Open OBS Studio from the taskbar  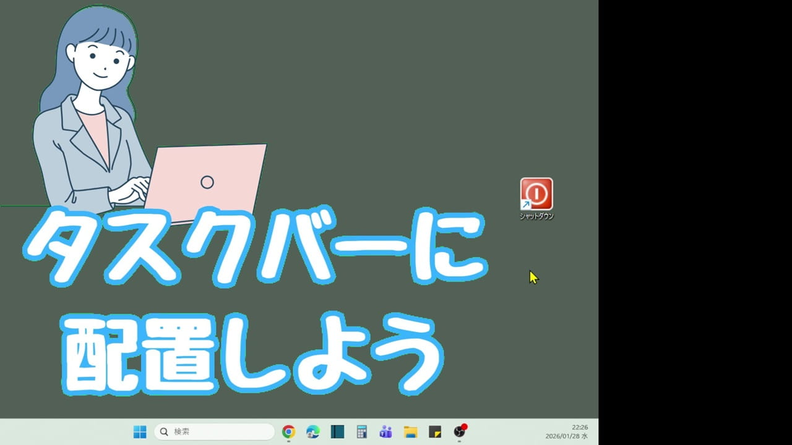460,433
